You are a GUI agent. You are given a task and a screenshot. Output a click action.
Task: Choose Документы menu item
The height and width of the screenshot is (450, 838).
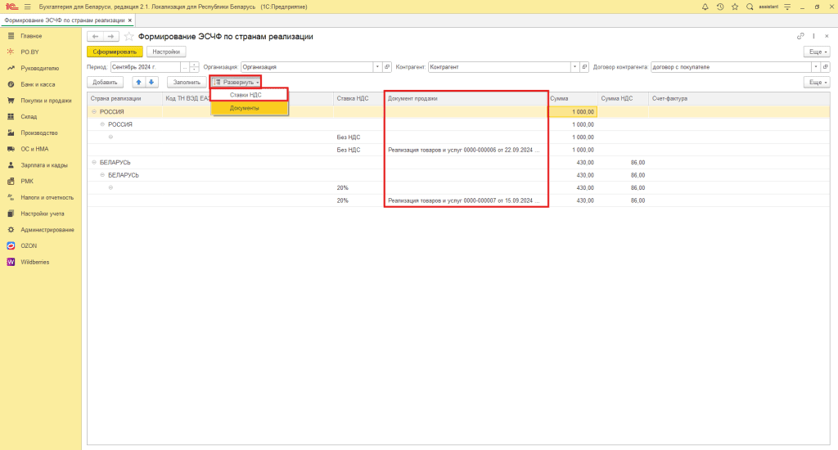[249, 108]
